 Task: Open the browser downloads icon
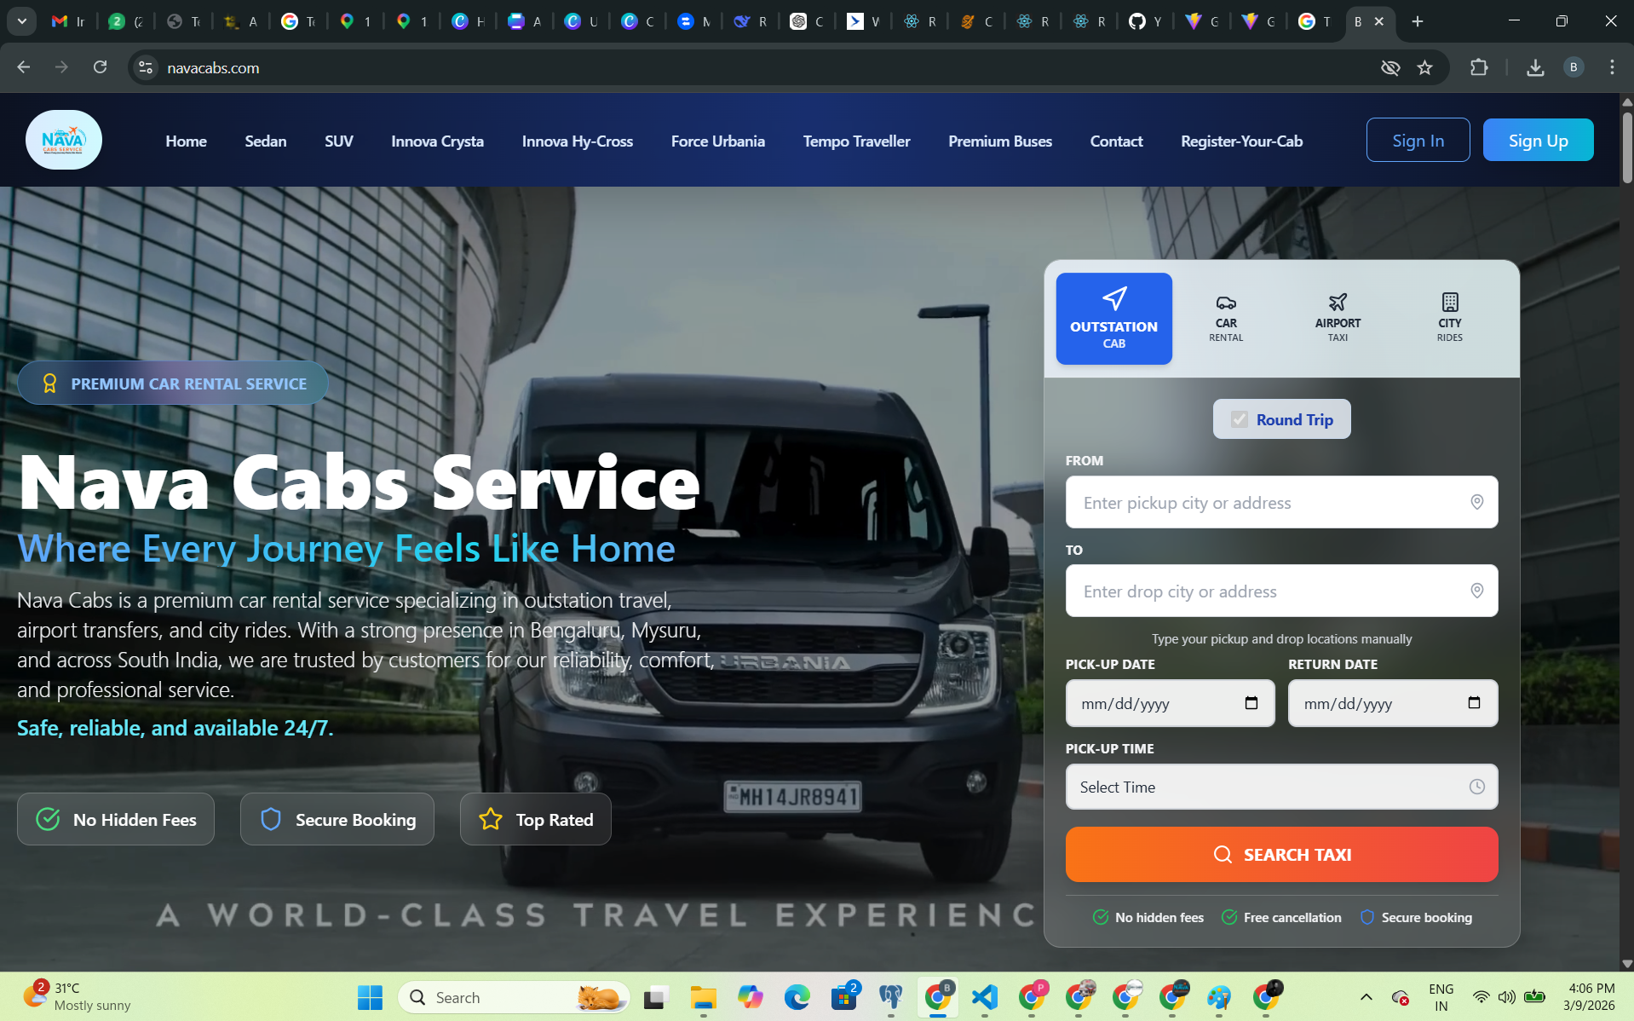(1535, 67)
